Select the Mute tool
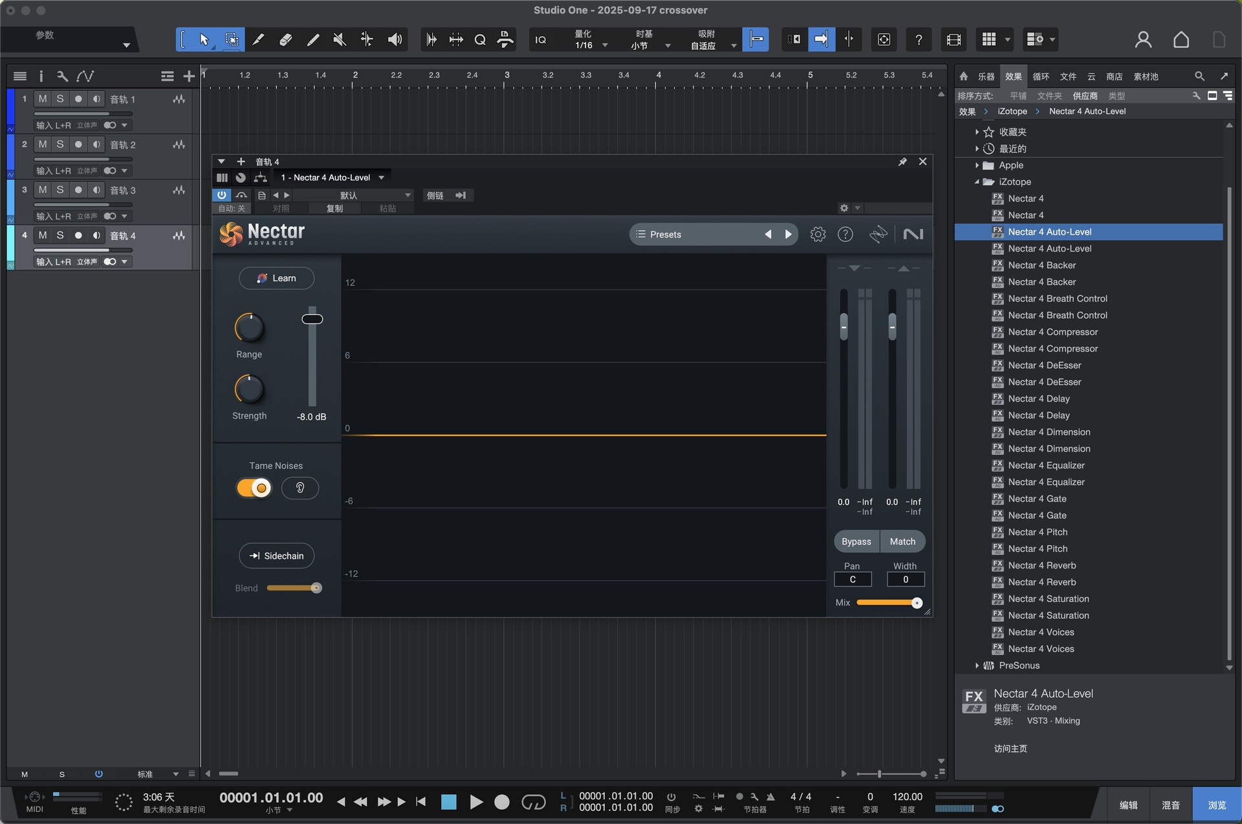The image size is (1242, 824). point(339,40)
